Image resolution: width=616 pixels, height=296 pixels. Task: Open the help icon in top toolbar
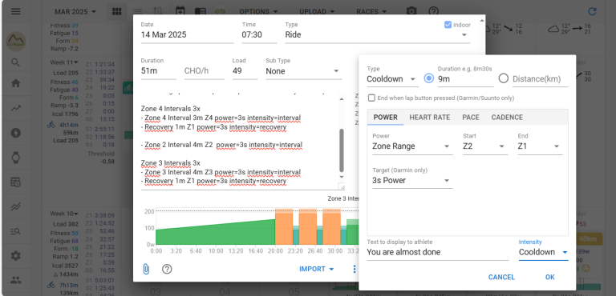[433, 11]
